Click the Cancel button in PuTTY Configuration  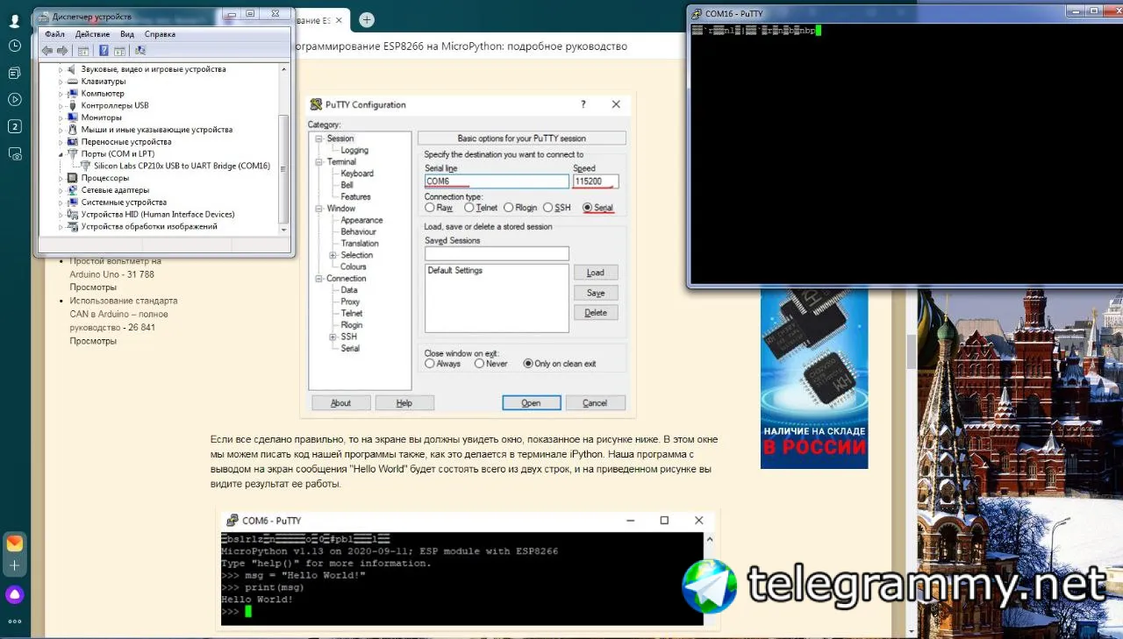595,402
